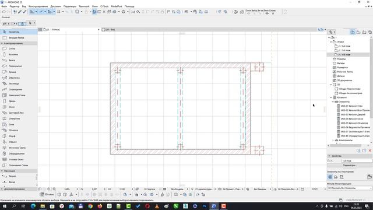
Task: Click the story name field in Свойства
Action: (357, 161)
